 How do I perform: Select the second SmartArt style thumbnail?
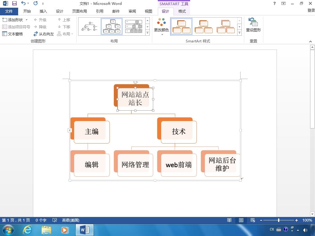(x=204, y=26)
